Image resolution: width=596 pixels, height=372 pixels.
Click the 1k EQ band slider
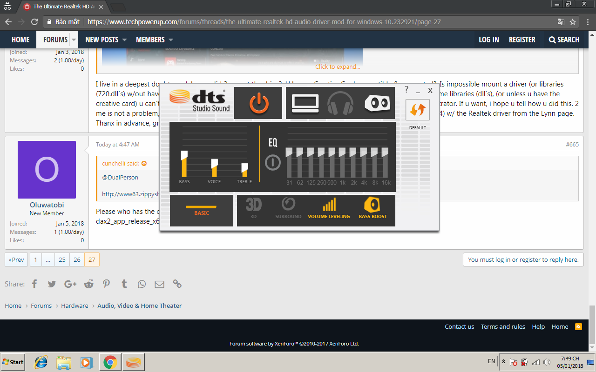click(x=343, y=163)
